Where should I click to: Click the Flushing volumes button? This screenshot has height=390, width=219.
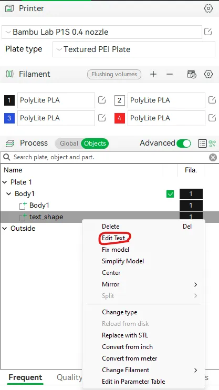[x=114, y=74]
